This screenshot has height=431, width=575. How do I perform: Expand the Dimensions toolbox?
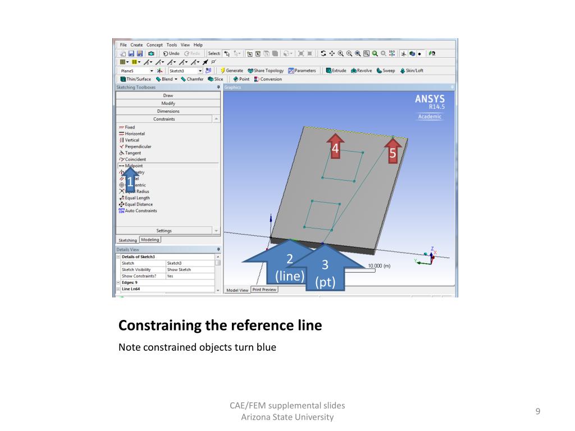click(168, 111)
